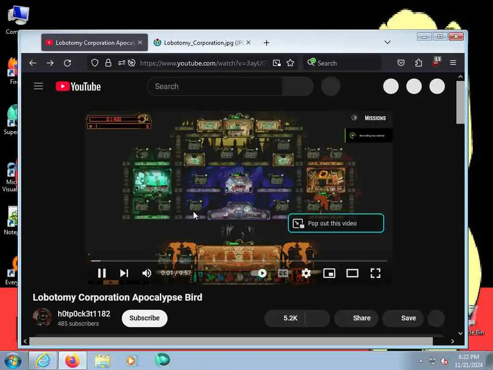View site security lock info
The width and height of the screenshot is (493, 370).
(x=108, y=63)
